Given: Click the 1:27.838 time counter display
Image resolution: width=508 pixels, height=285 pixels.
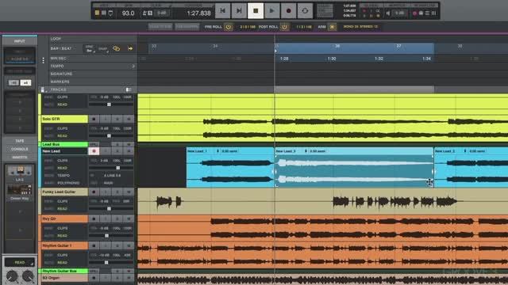Looking at the screenshot, I should [x=198, y=13].
